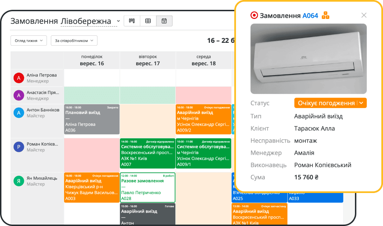Open the За співробітником grouping dropdown
Viewport: 383px width, 226px height.
click(74, 41)
